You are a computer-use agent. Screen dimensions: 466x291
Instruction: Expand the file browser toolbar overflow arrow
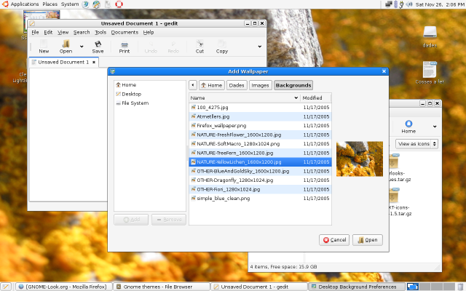[435, 127]
